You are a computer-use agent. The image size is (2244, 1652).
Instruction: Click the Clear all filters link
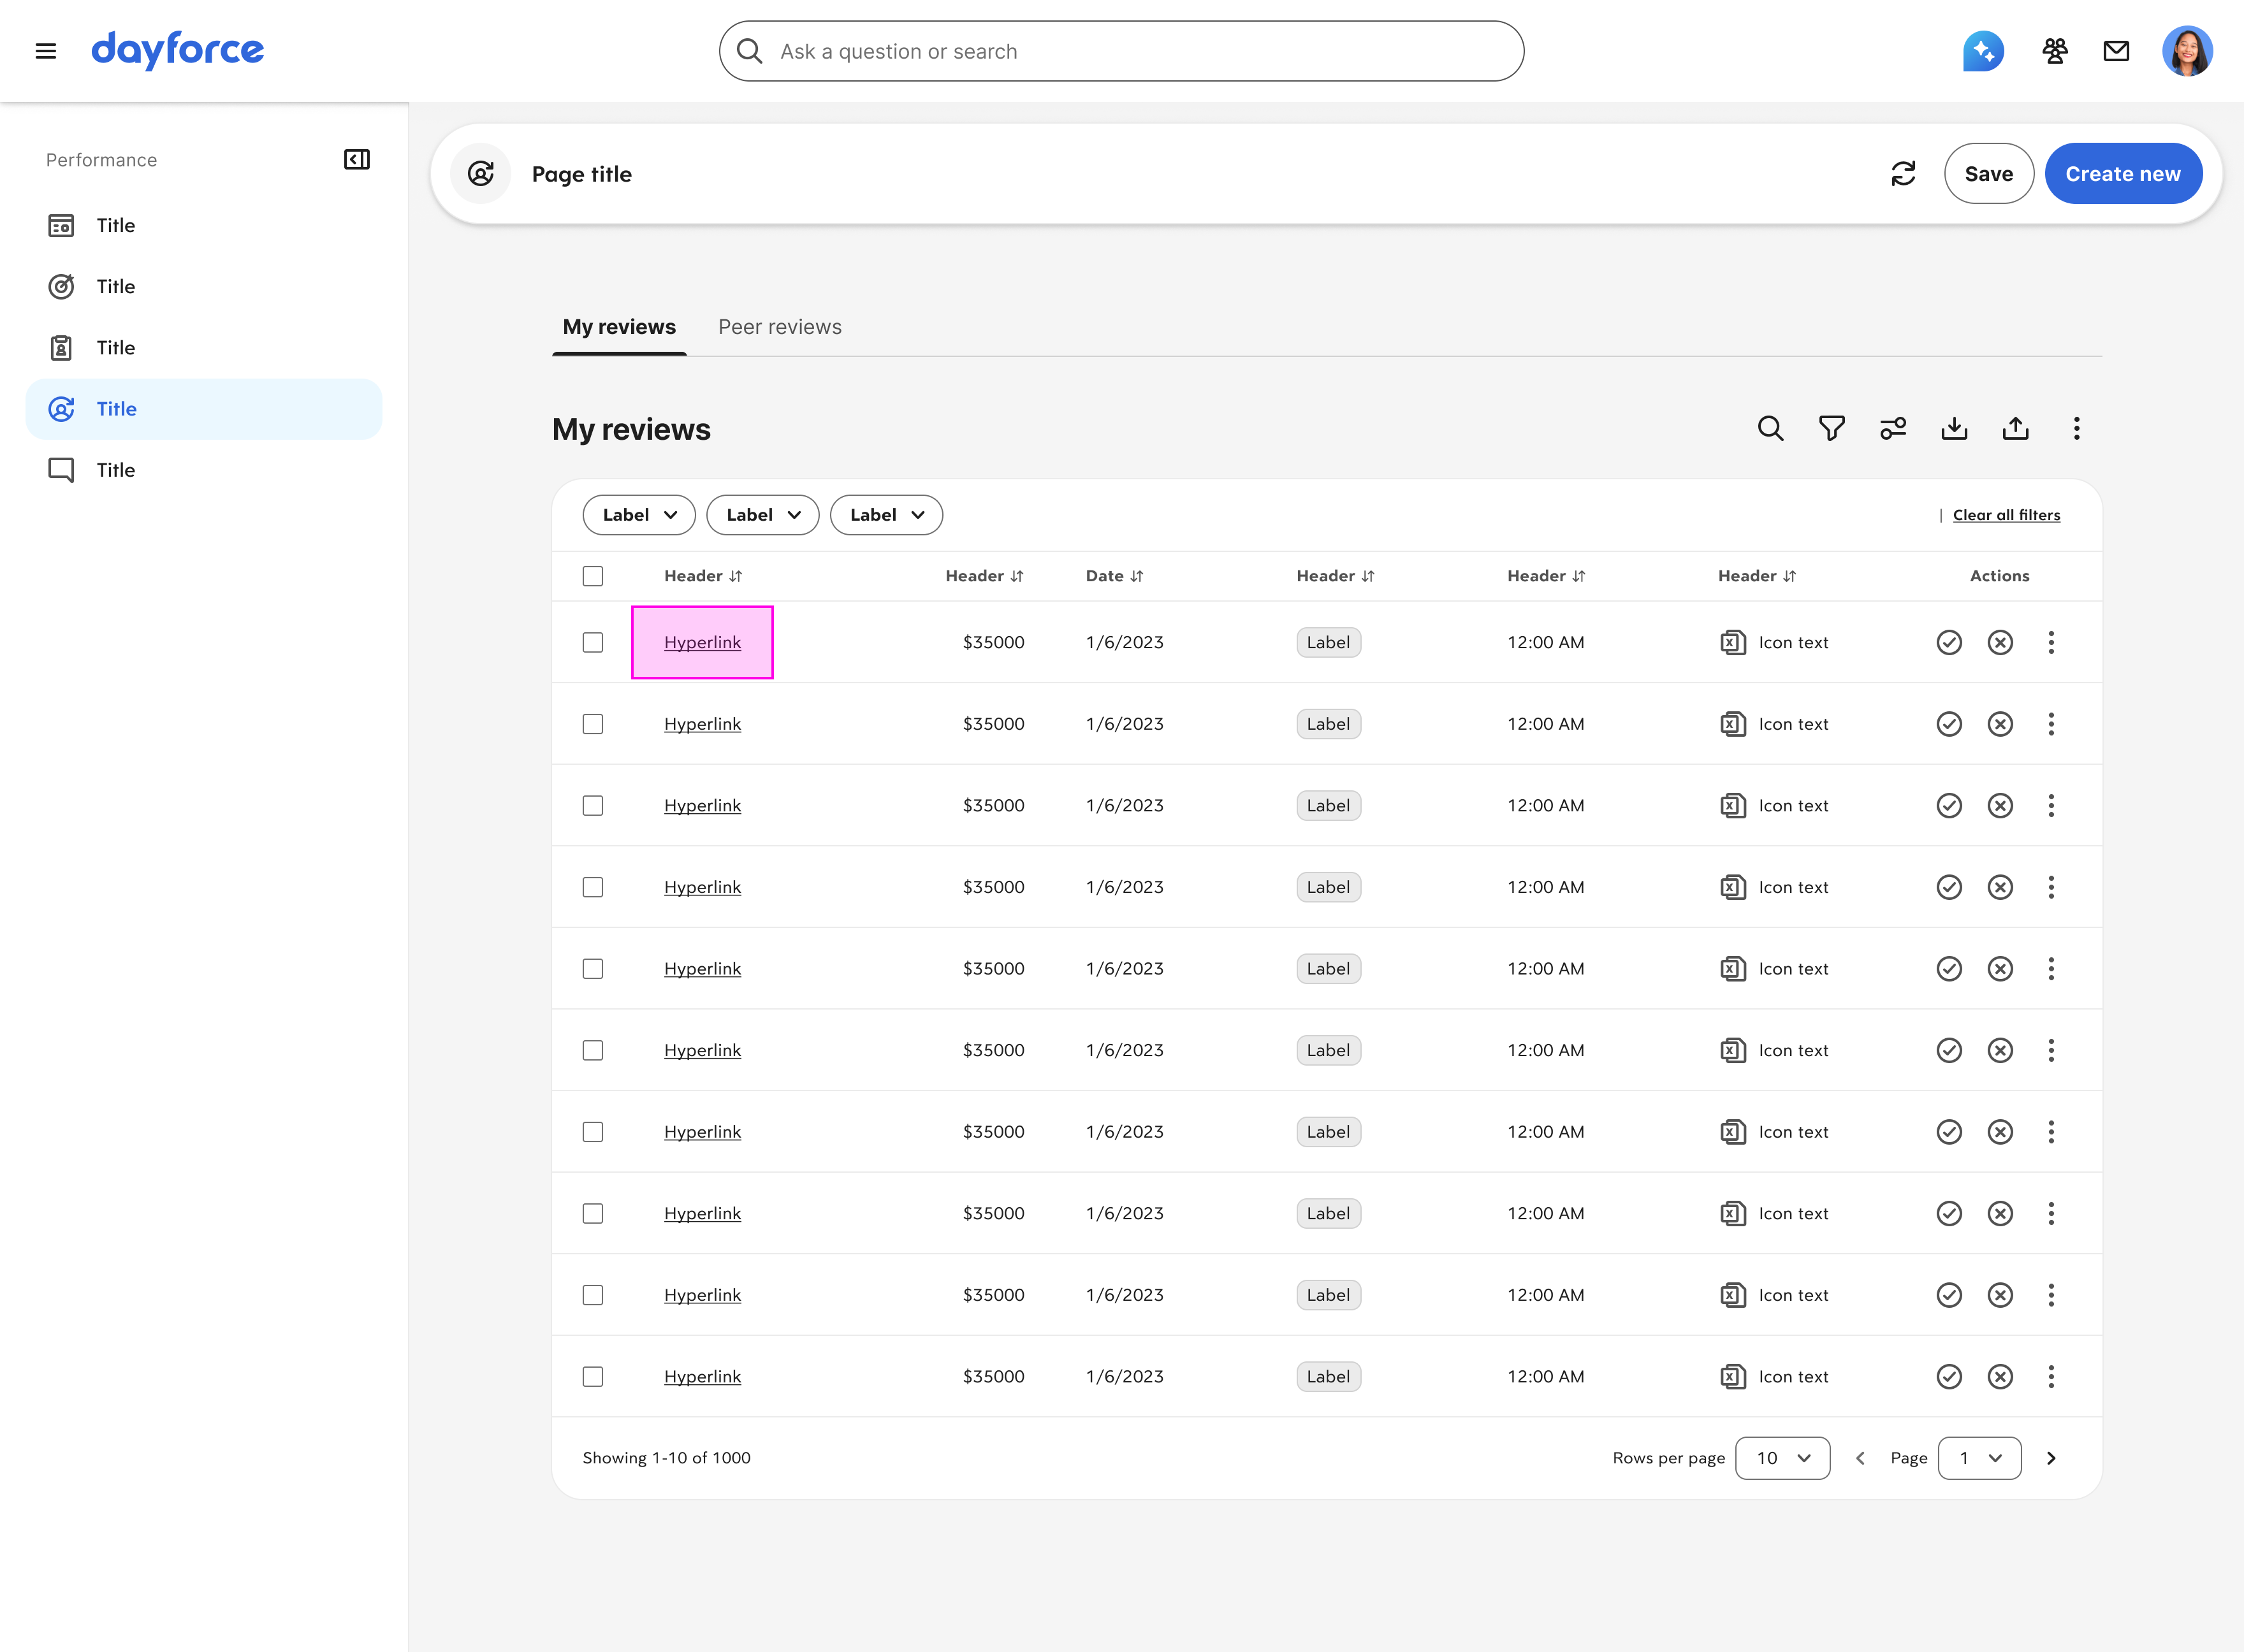[x=2006, y=515]
